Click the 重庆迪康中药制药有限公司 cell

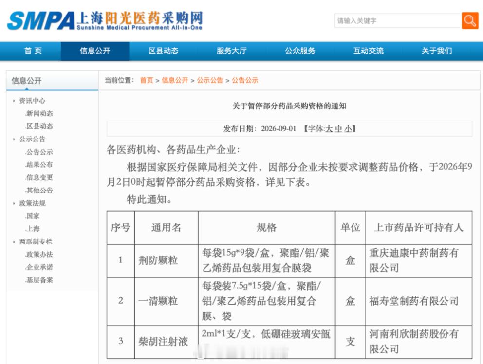click(x=419, y=261)
